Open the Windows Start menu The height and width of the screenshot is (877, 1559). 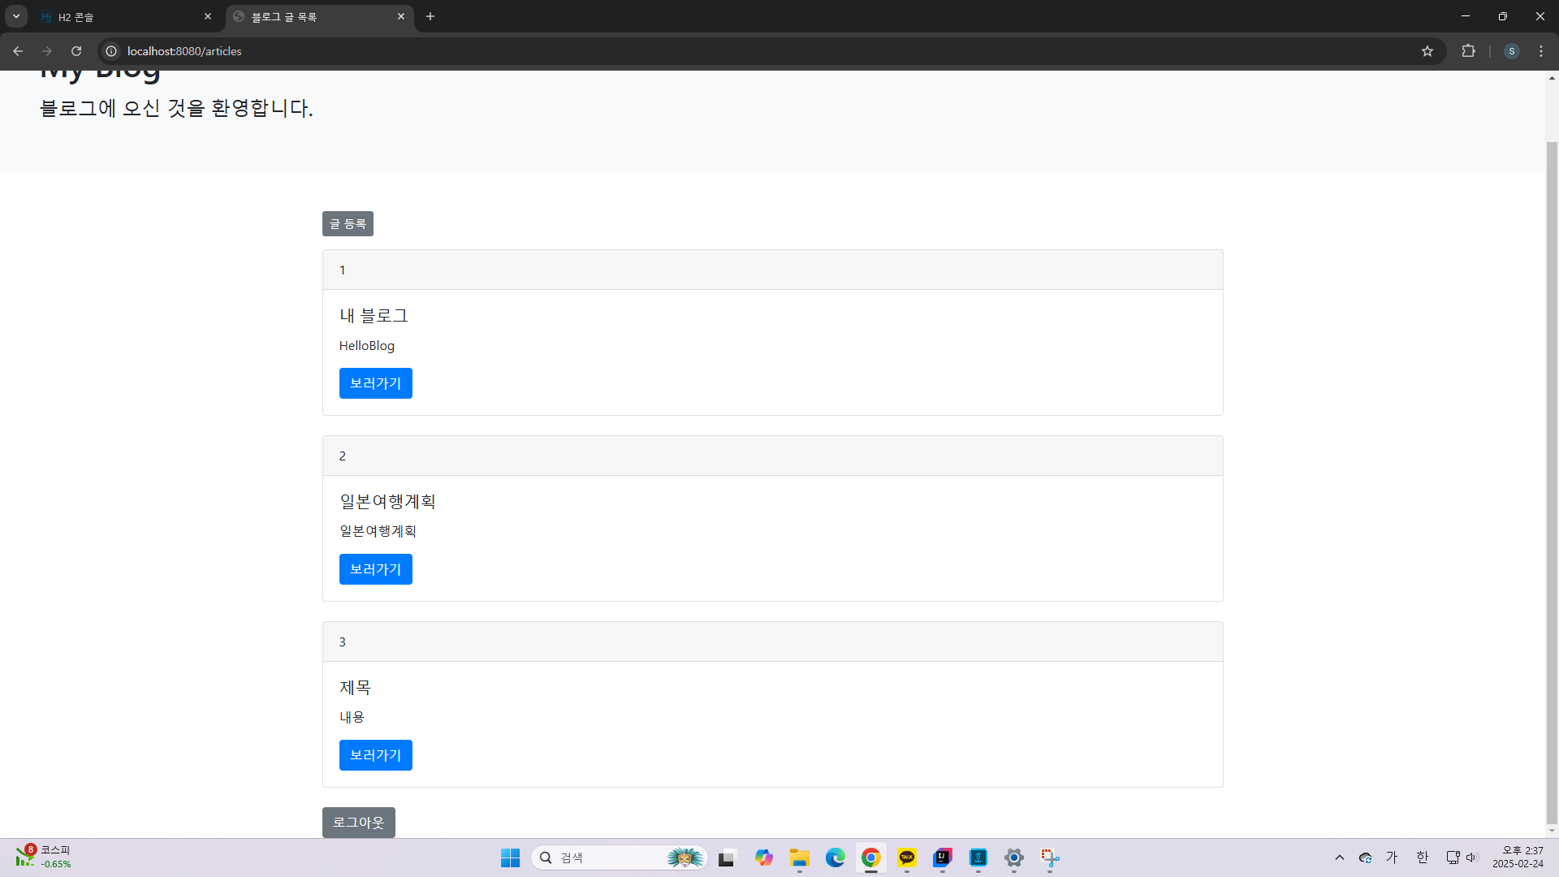tap(510, 858)
